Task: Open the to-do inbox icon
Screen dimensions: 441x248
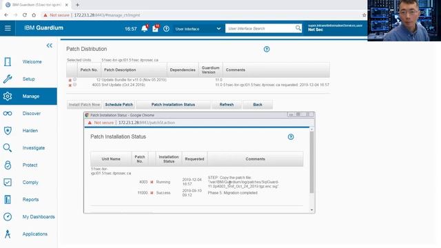Action: tap(156, 28)
